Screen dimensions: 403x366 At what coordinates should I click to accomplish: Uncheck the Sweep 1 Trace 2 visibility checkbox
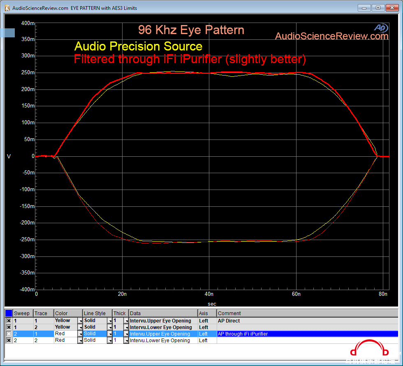click(9, 327)
